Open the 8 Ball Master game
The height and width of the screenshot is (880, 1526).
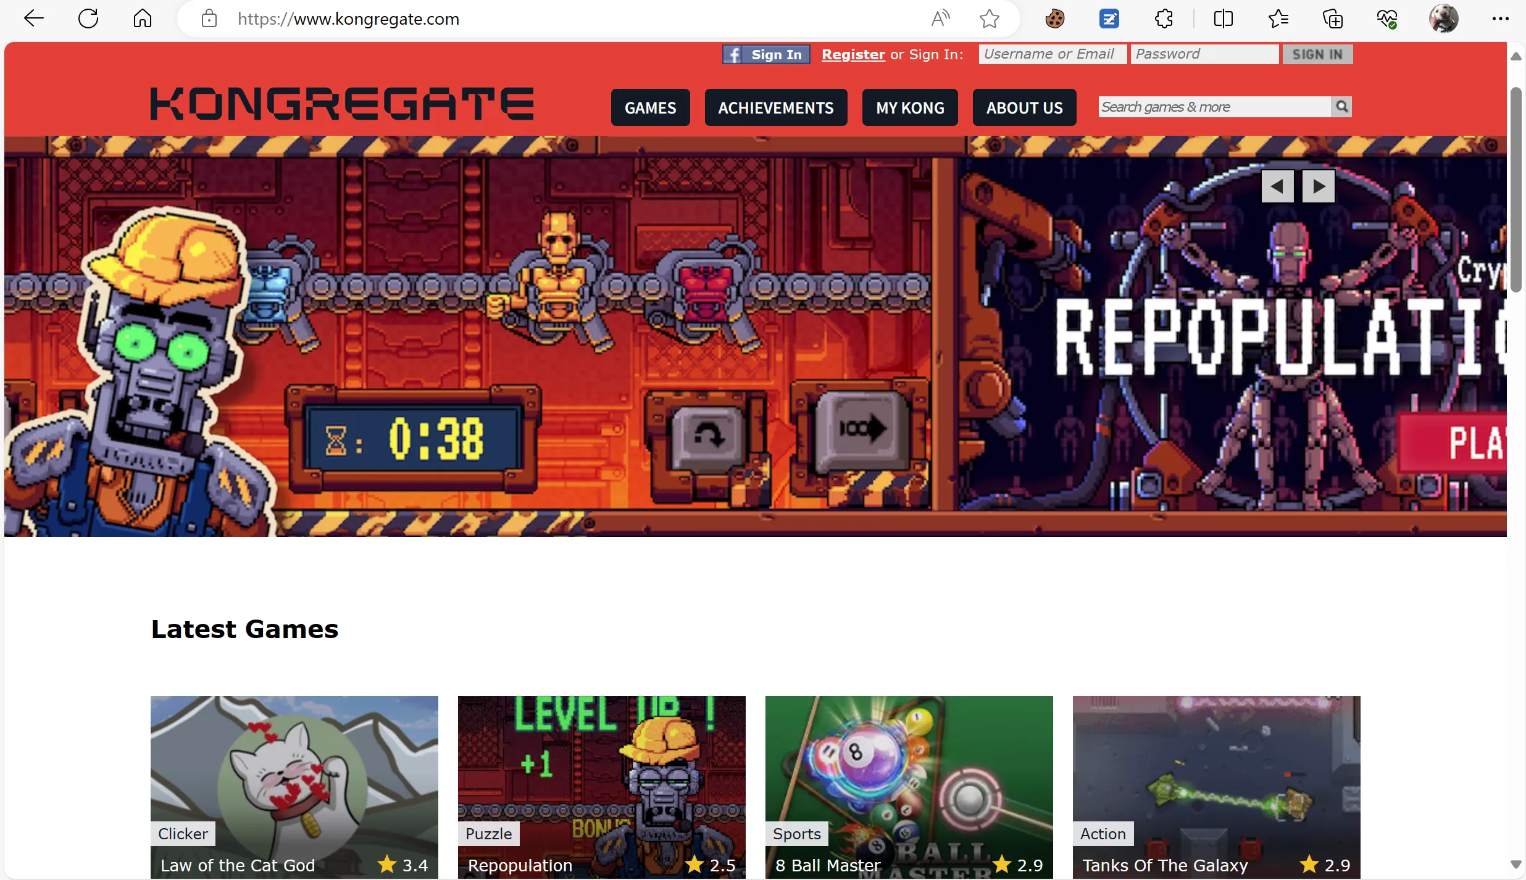coord(909,787)
